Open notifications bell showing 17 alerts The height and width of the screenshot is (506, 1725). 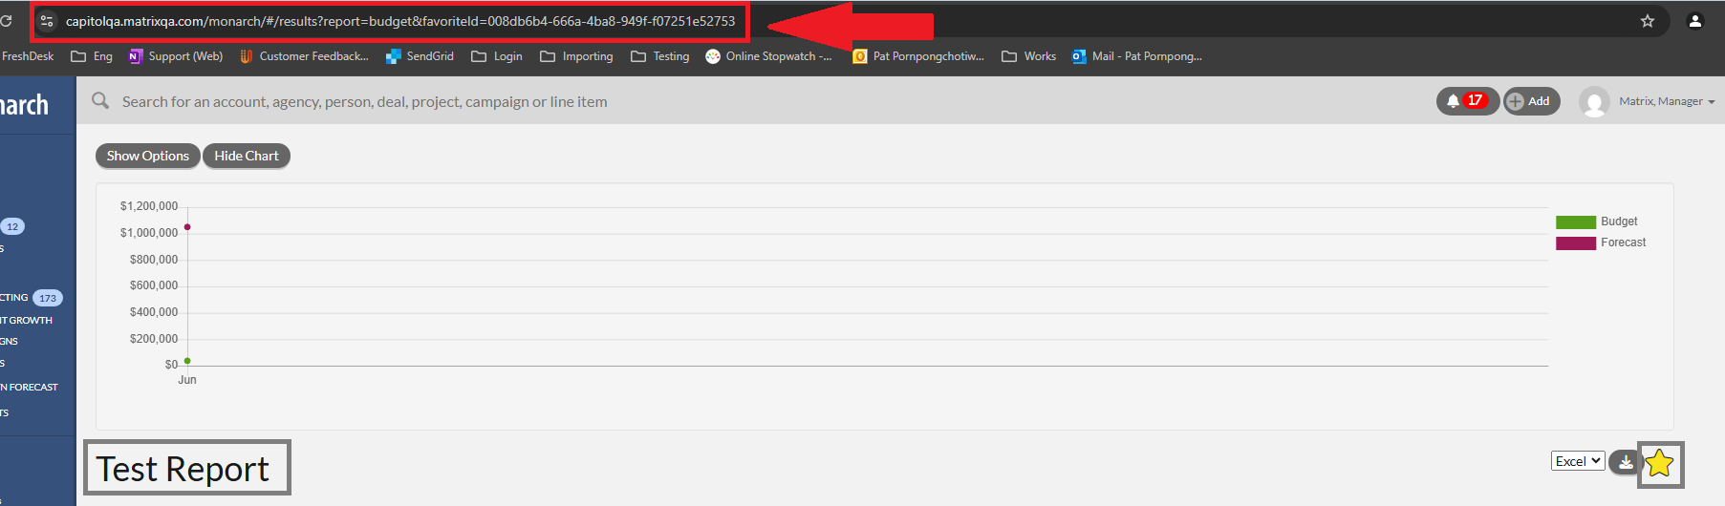point(1467,101)
